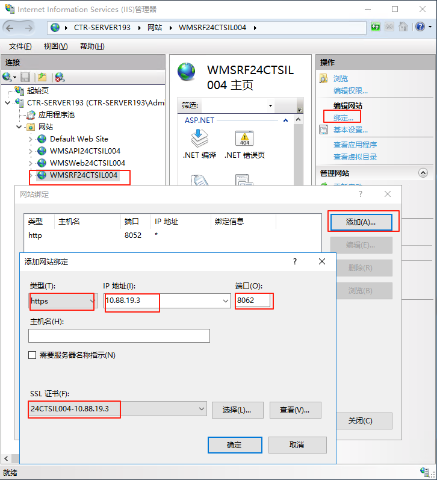The width and height of the screenshot is (437, 480).
Task: Click the 绑定... link
Action: pyautogui.click(x=344, y=117)
